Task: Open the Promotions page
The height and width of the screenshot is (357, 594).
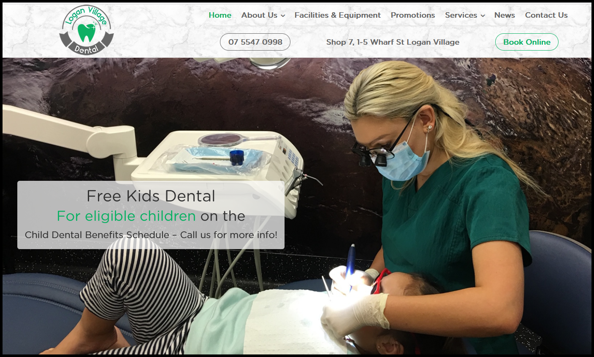Action: coord(412,15)
